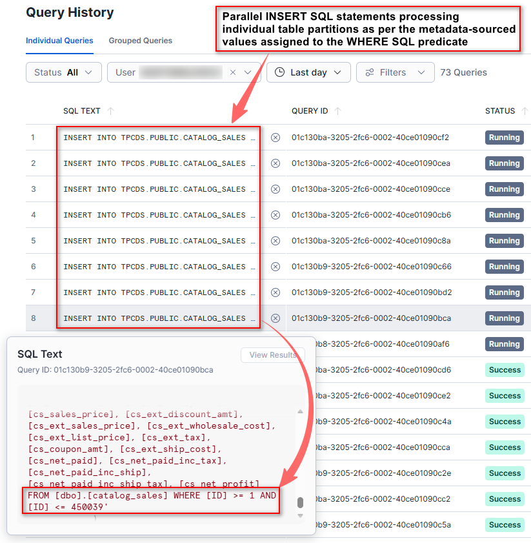This screenshot has width=531, height=543.
Task: Click the cancel icon on row 7's running query
Action: click(x=274, y=292)
